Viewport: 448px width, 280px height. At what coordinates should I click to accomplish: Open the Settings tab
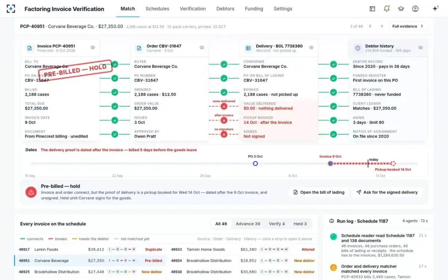pyautogui.click(x=283, y=9)
